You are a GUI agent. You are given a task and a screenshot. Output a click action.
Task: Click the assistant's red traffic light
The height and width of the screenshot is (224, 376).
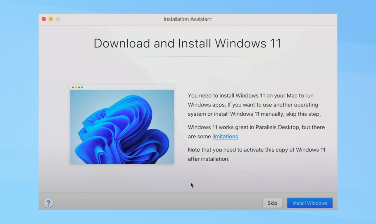click(x=44, y=19)
